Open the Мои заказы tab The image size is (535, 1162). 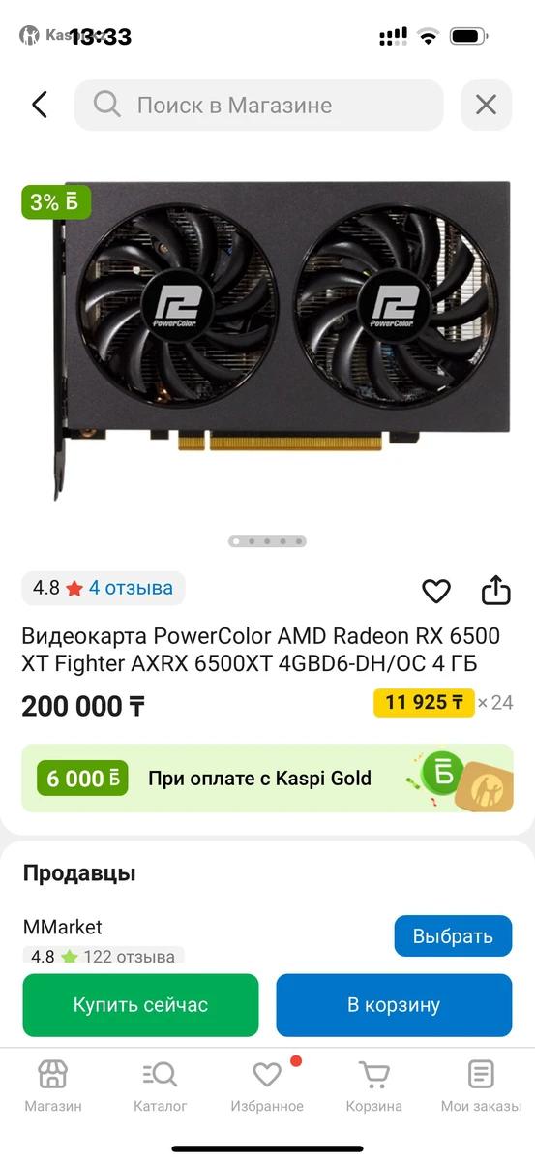click(x=481, y=1086)
